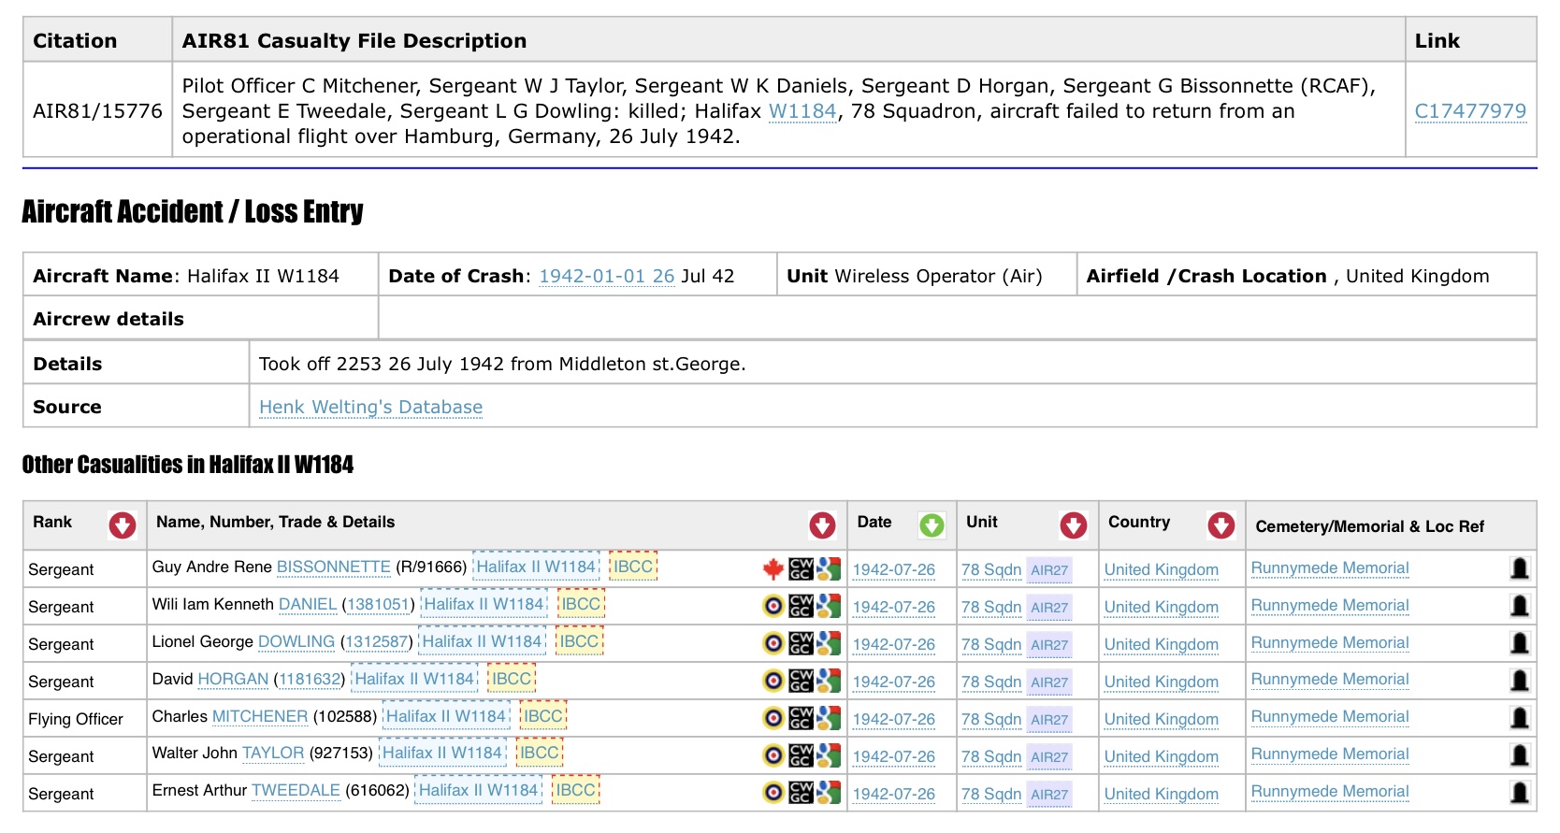Open the Halifax II W1184 tag for Dowling

coord(482,641)
